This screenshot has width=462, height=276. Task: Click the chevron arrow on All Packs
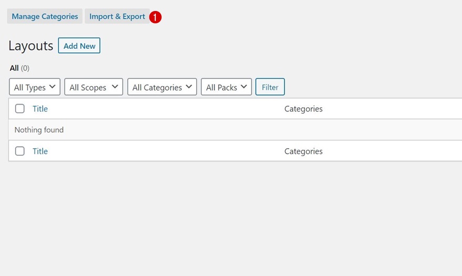[244, 87]
